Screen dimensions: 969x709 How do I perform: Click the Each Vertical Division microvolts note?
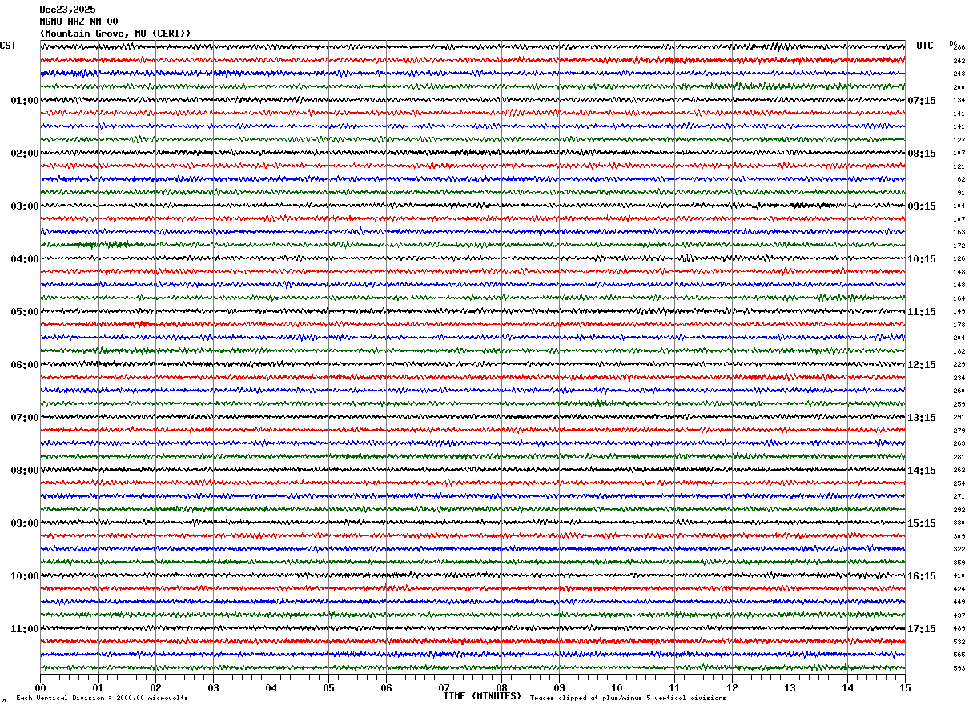click(x=102, y=699)
